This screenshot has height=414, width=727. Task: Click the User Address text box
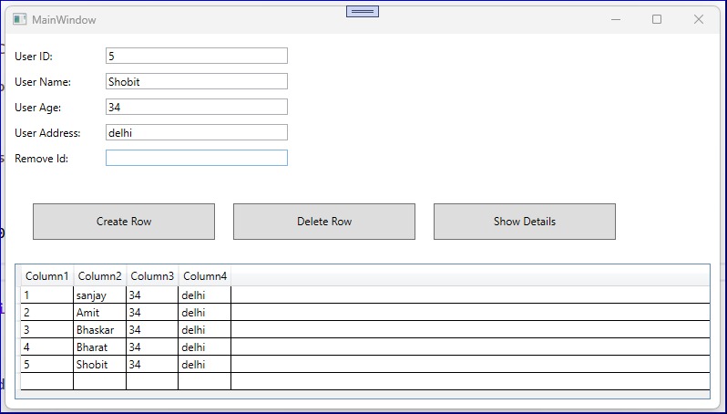coord(197,132)
